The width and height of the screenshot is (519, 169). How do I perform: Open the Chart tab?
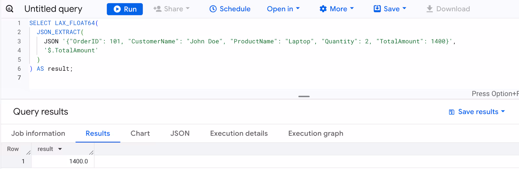coord(140,133)
